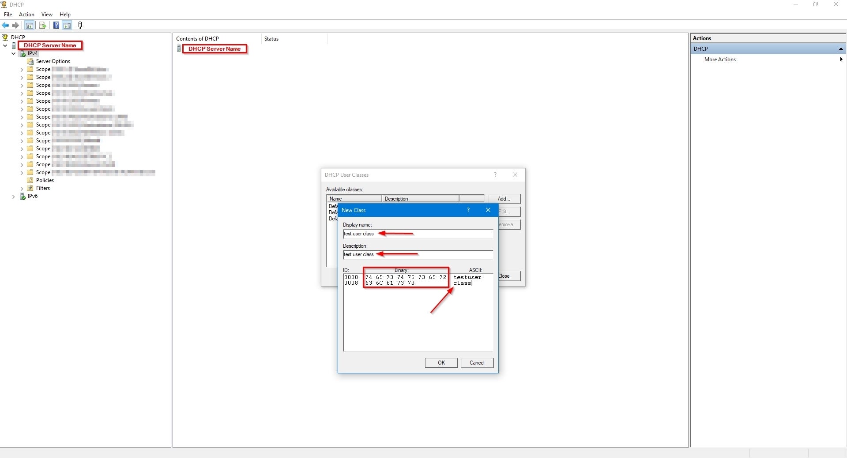Select the DHCP root node in the tree

point(18,37)
